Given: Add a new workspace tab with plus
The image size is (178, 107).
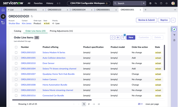Looking at the screenshot, I should coord(146,10).
